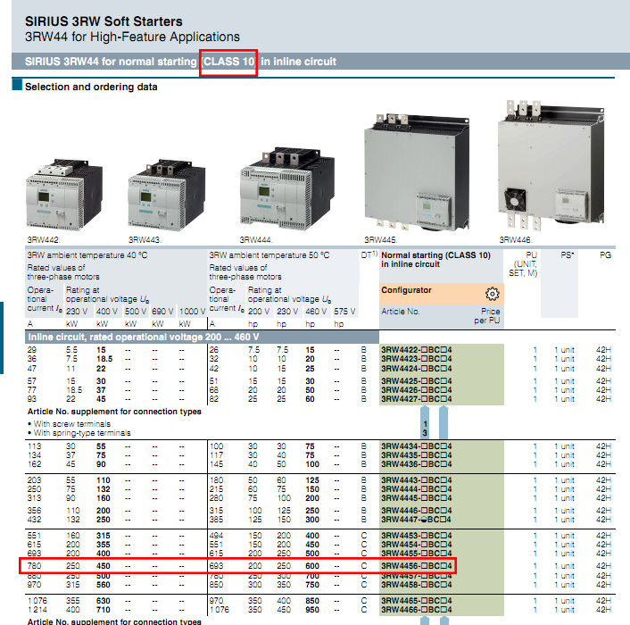This screenshot has width=630, height=625.
Task: Click article number 3RW4454-□BC□4
Action: [x=416, y=545]
